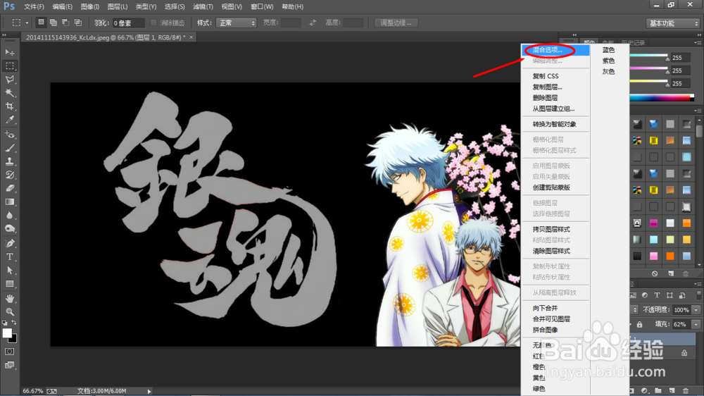
Task: Select the Eraser tool
Action: [9, 188]
